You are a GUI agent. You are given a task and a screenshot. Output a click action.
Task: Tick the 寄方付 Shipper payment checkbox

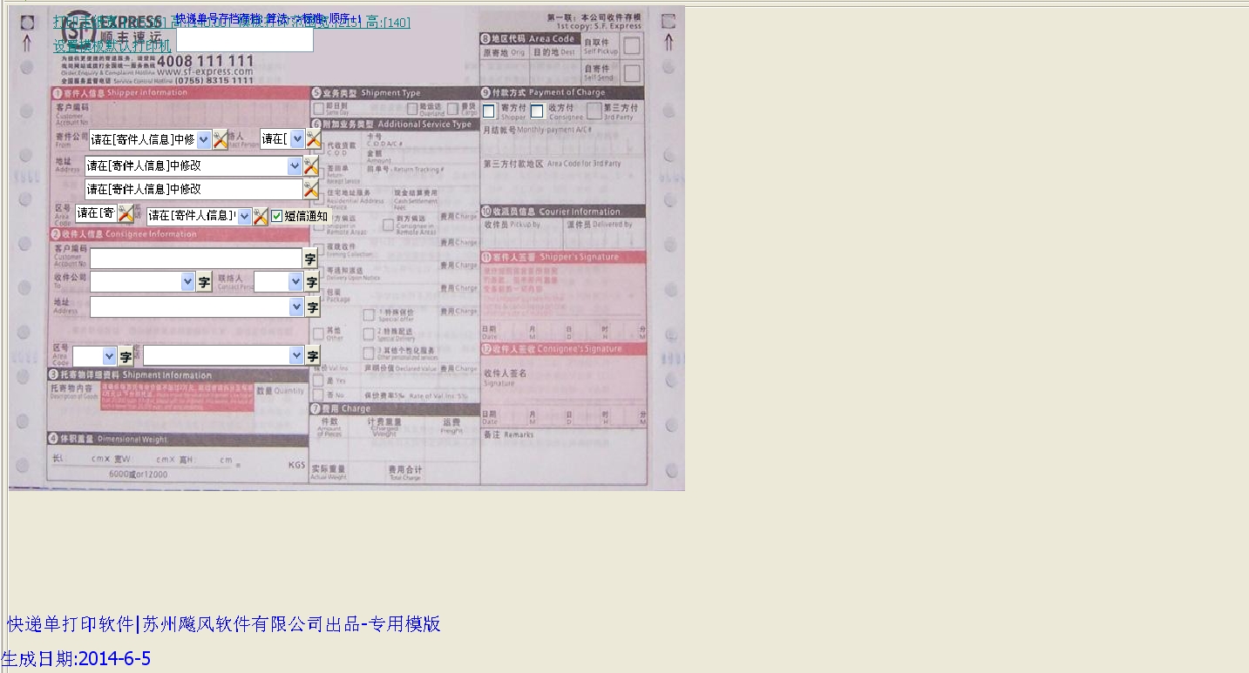(489, 111)
